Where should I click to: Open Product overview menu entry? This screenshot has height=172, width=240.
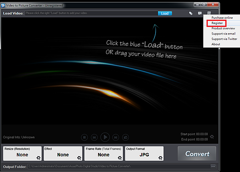(x=223, y=28)
